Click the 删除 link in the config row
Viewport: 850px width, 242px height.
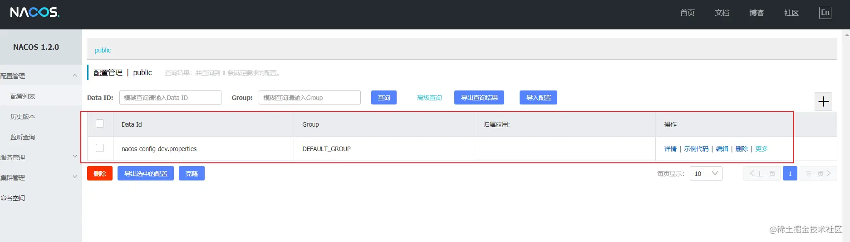point(742,149)
